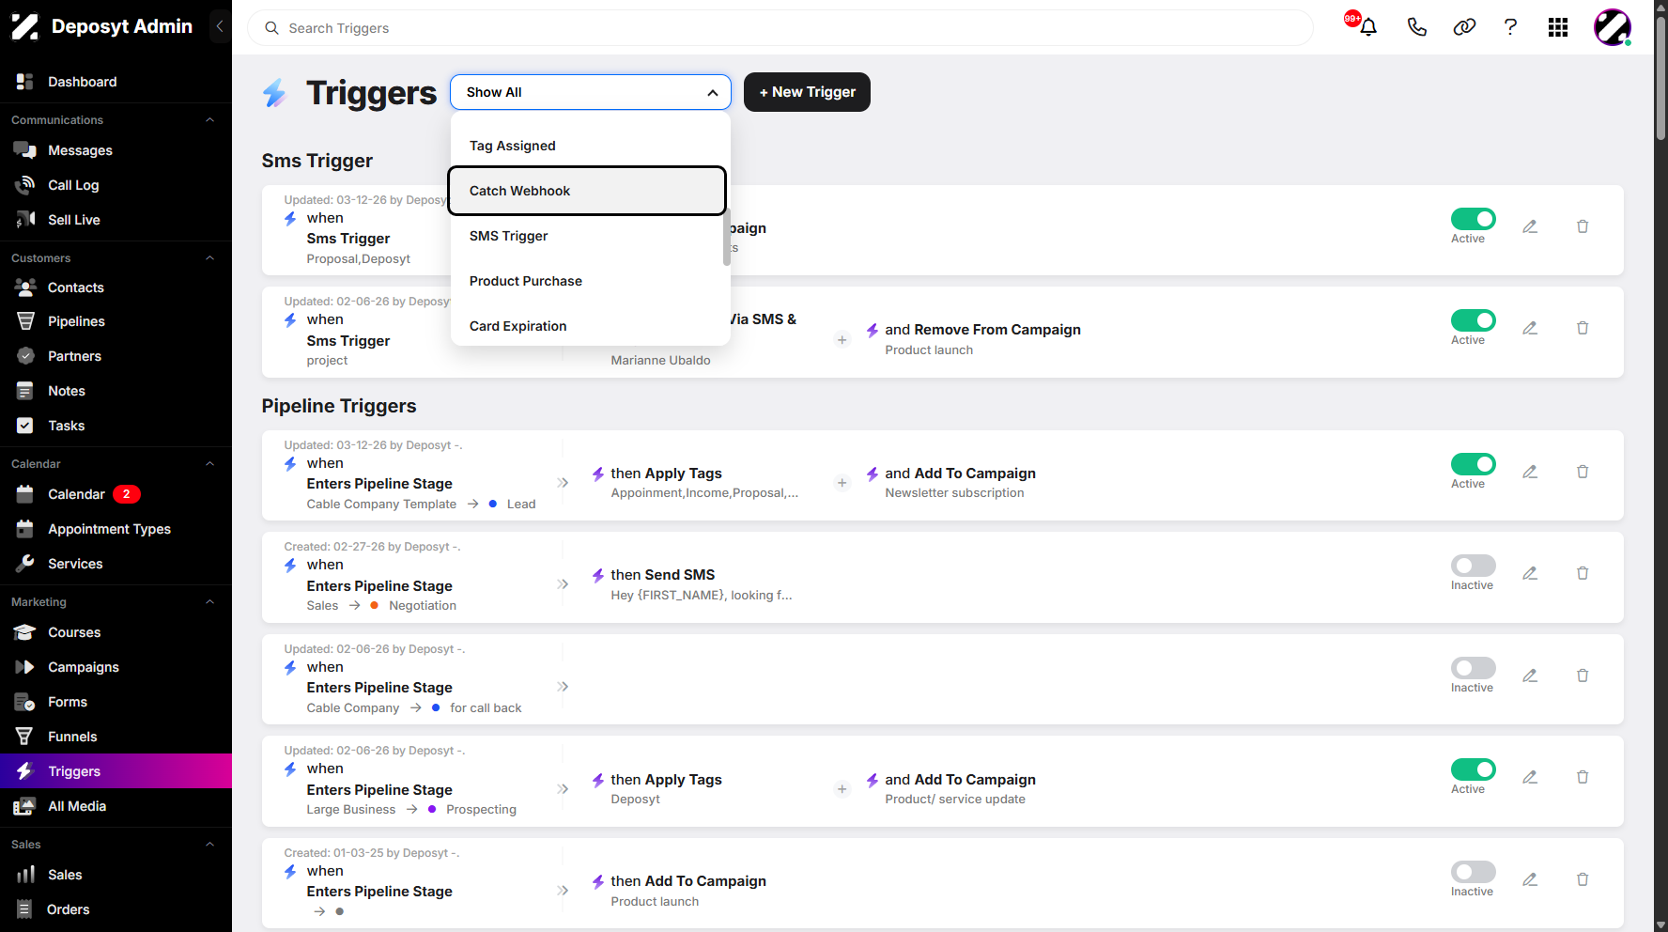Click the link chain icon in header

tap(1464, 27)
